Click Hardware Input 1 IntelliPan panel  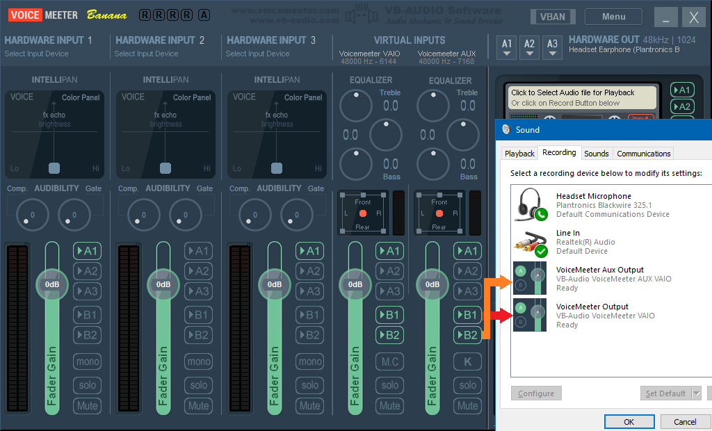(54, 134)
